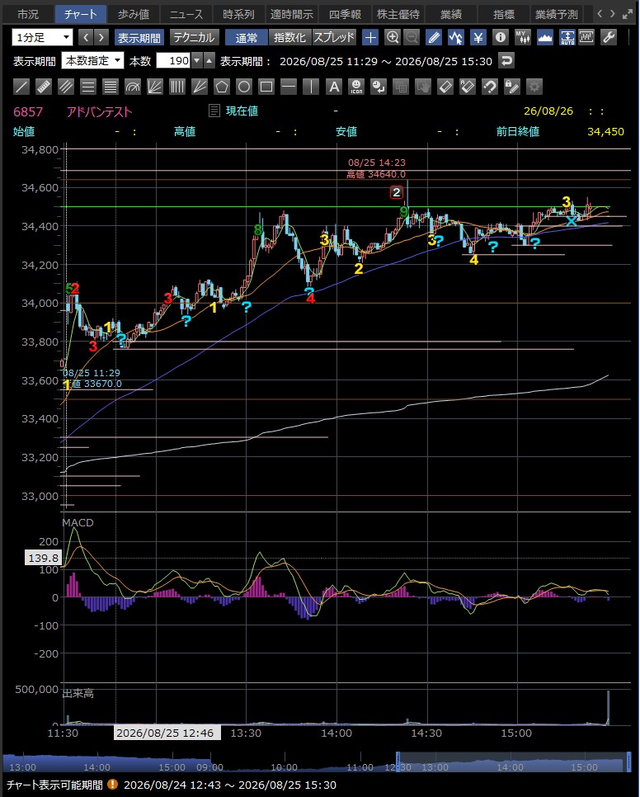The width and height of the screenshot is (640, 797).
Task: Open the info icon
Action: pyautogui.click(x=501, y=38)
